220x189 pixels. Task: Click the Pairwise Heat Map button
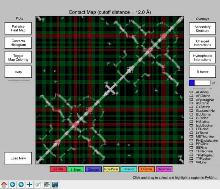point(18,28)
